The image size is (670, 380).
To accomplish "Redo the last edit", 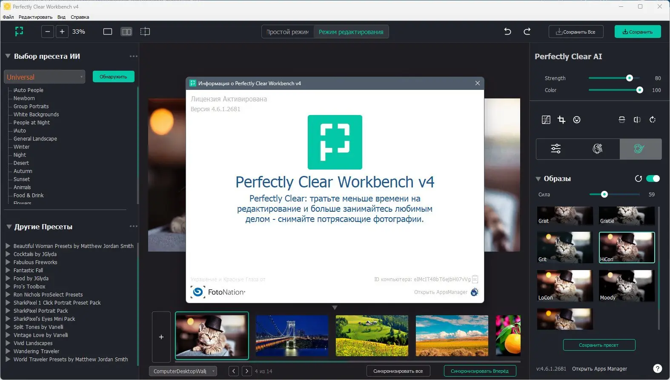I will point(527,32).
